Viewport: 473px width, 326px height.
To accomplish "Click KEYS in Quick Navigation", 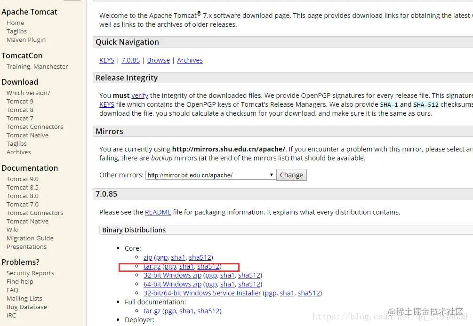I will click(107, 60).
